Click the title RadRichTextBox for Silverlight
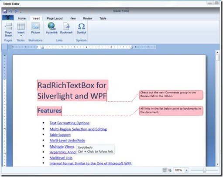223x177 pixels. (x=72, y=90)
